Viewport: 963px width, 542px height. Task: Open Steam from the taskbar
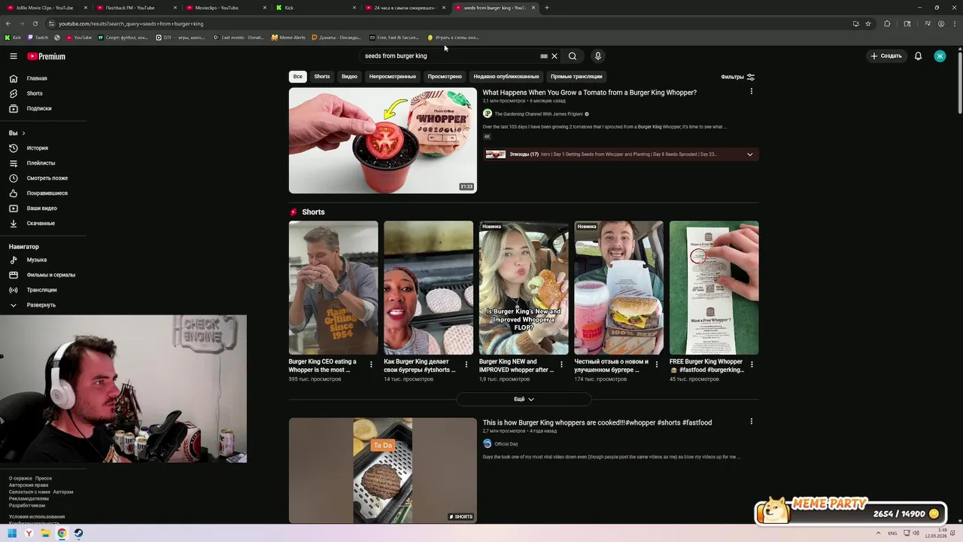pos(78,534)
